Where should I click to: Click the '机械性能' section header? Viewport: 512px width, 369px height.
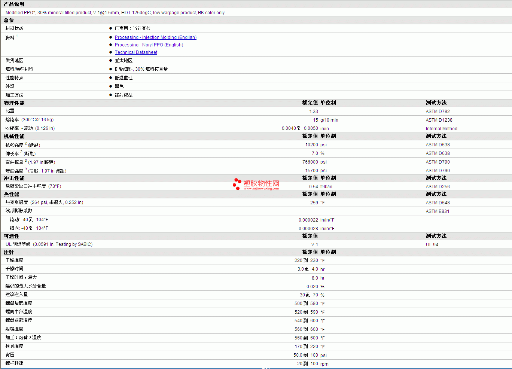coord(14,136)
